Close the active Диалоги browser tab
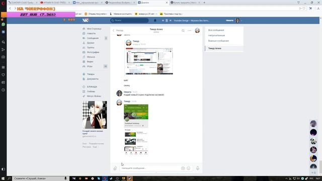322x181 pixels. tap(167, 3)
